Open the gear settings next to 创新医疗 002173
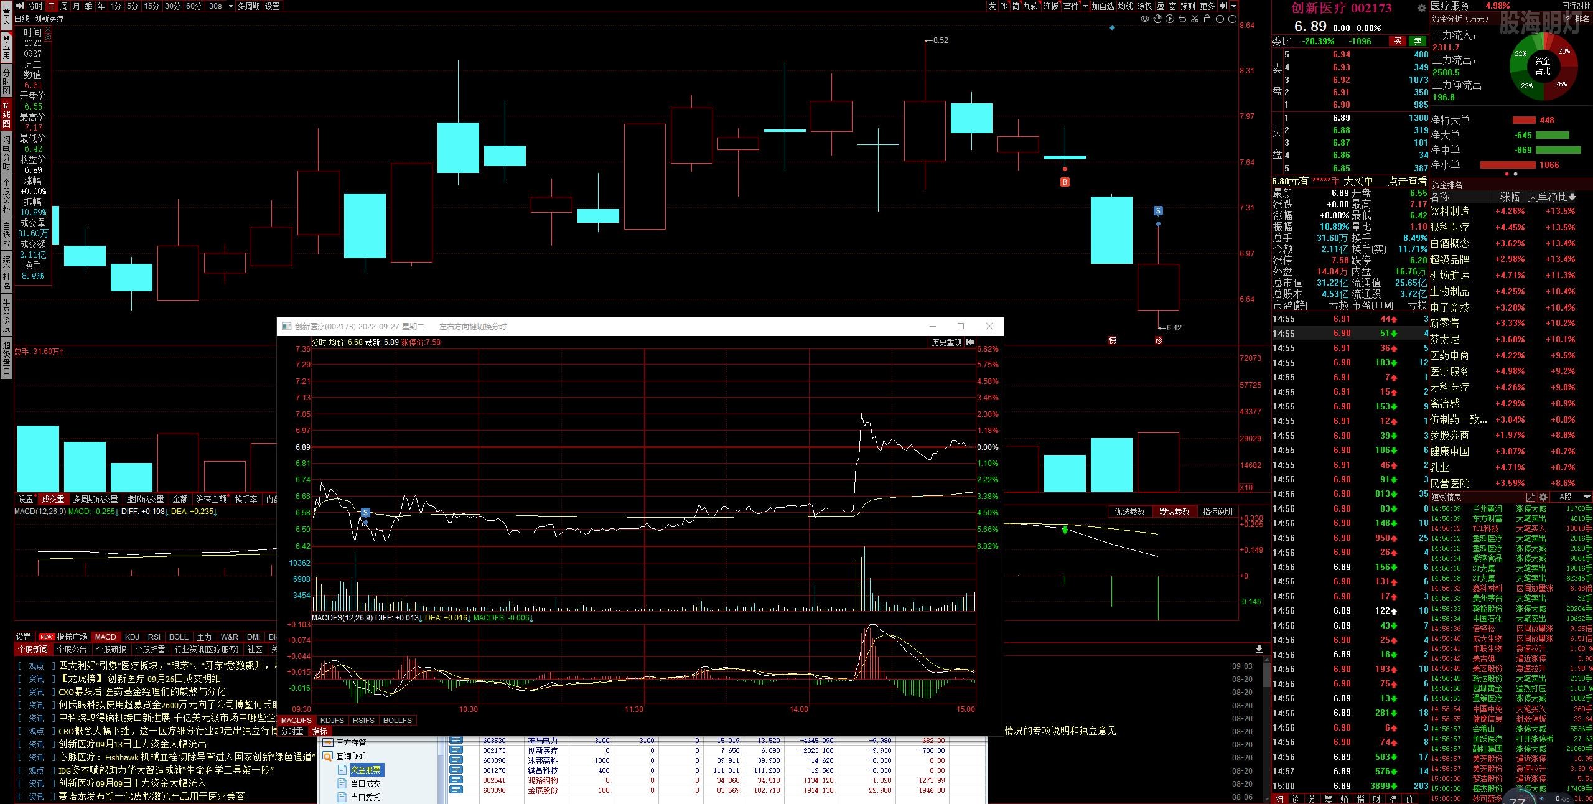Image resolution: width=1593 pixels, height=804 pixels. [x=1421, y=8]
